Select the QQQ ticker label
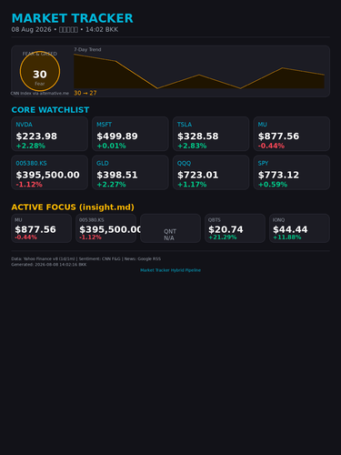This screenshot has height=455, width=341. 184,163
